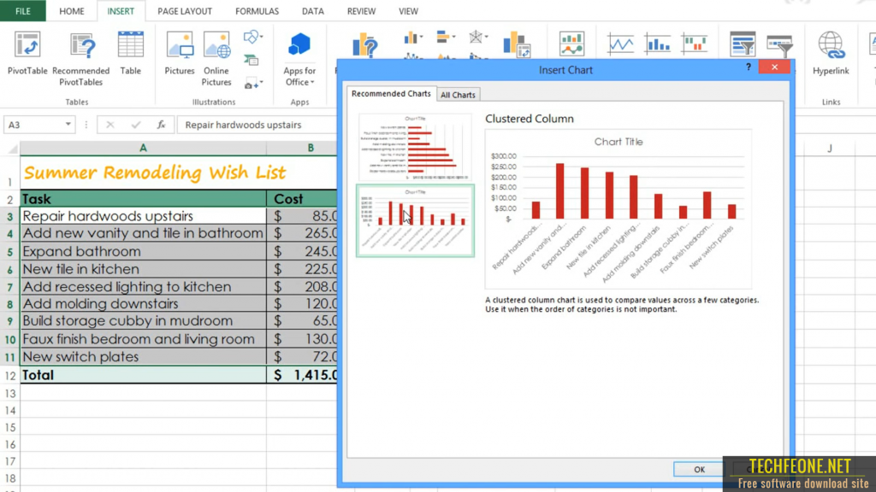Insert a Column sparkline

point(658,44)
